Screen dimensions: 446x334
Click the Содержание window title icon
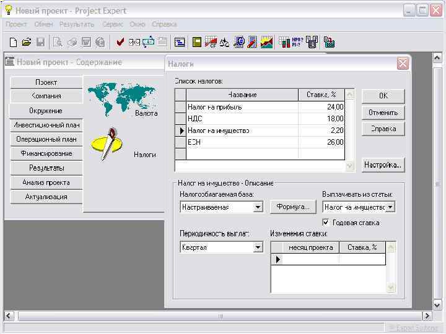tap(9, 61)
